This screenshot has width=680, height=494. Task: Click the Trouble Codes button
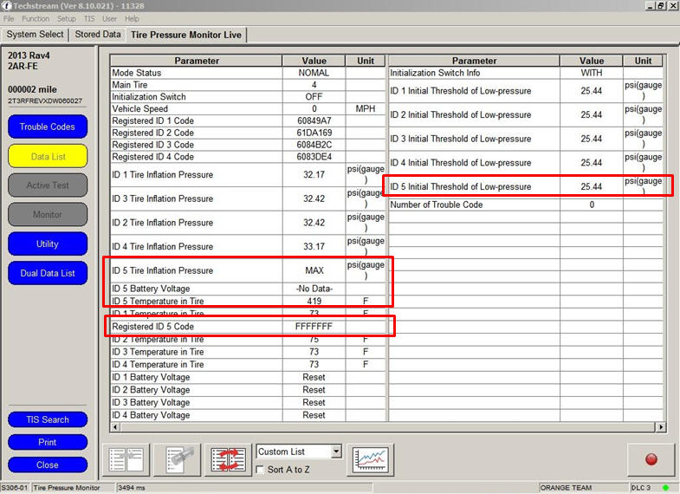pos(48,127)
